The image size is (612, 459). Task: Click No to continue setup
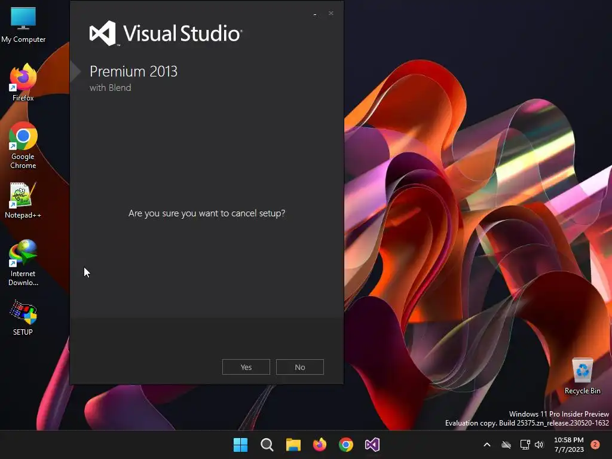click(300, 367)
